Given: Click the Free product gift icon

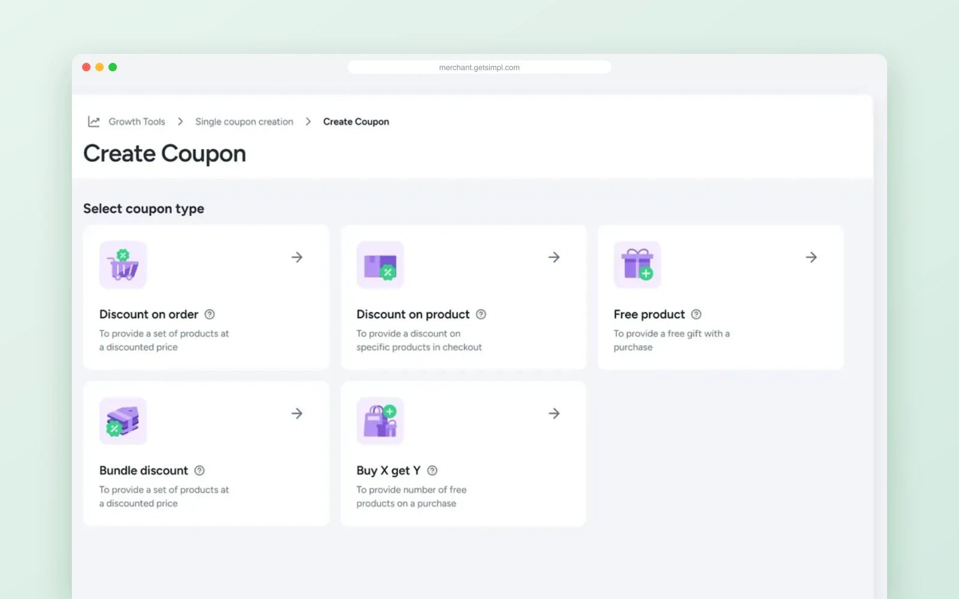Looking at the screenshot, I should point(637,265).
